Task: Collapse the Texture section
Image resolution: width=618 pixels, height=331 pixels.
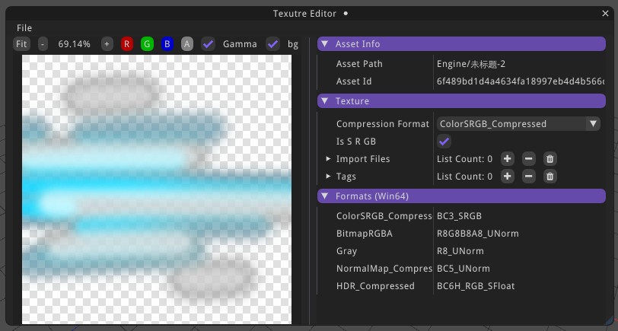Action: (x=325, y=101)
